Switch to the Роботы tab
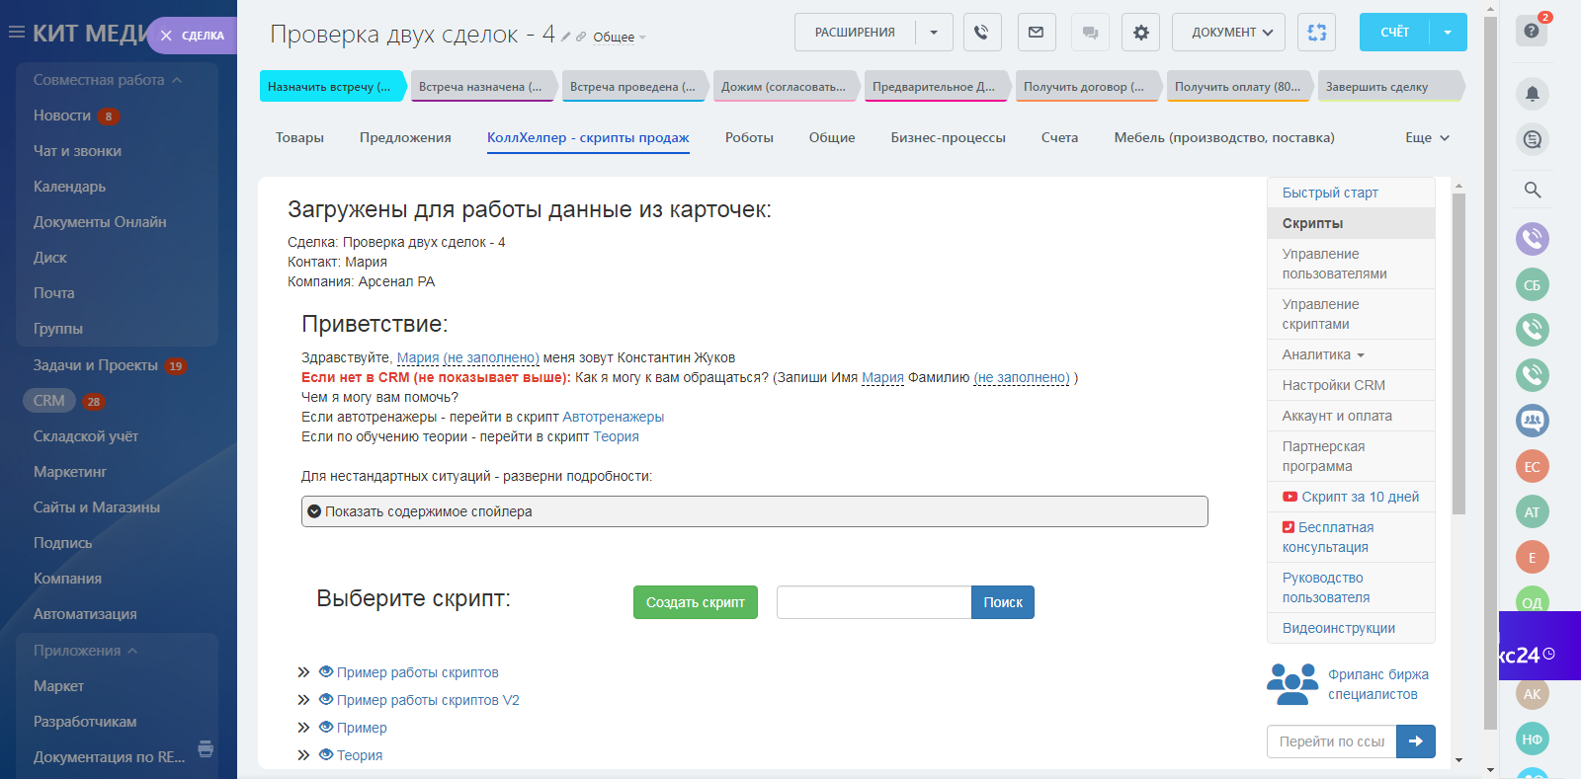The image size is (1581, 779). (x=748, y=138)
